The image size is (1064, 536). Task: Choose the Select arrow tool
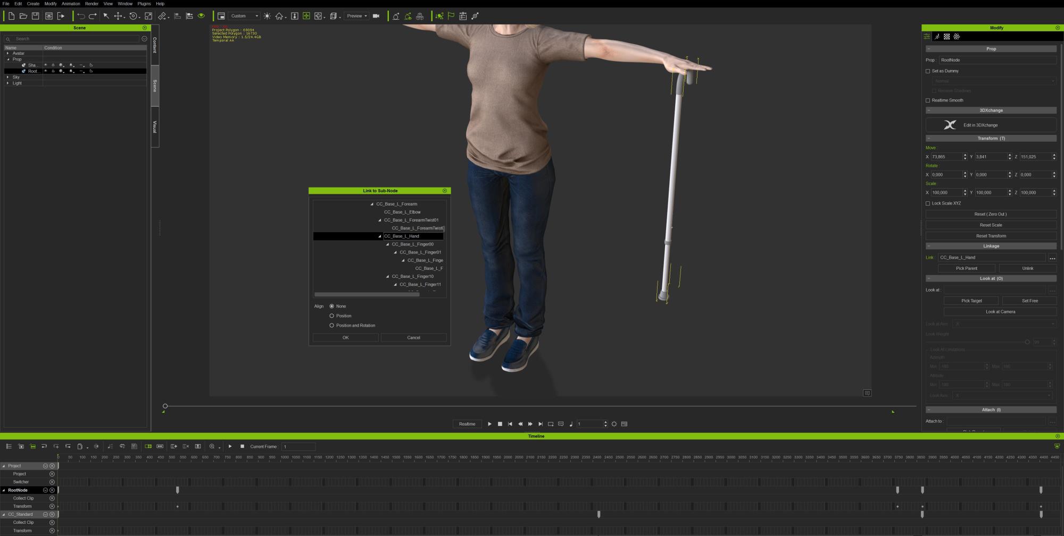[x=106, y=16]
